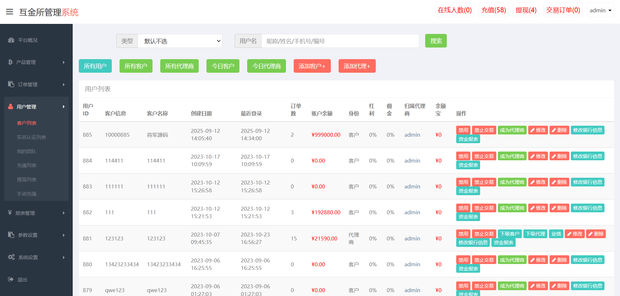Click the yen icon beside 报表管理
Viewport: 620px width, 296px height.
point(10,213)
